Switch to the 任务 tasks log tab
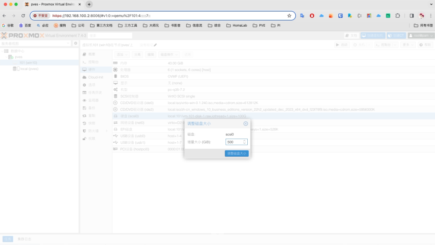435x245 pixels. pos(8,239)
